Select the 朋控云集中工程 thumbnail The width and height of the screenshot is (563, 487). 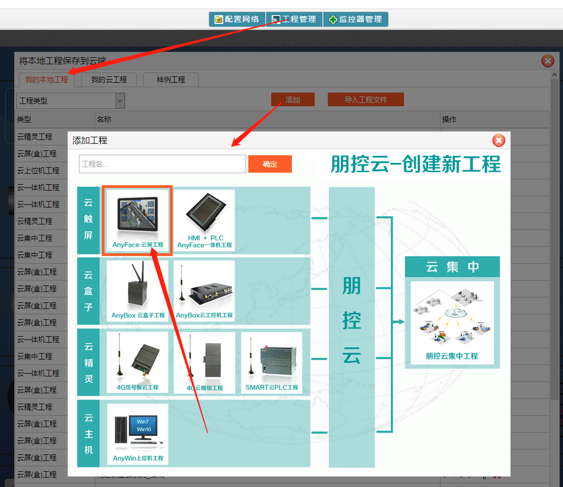pos(452,321)
